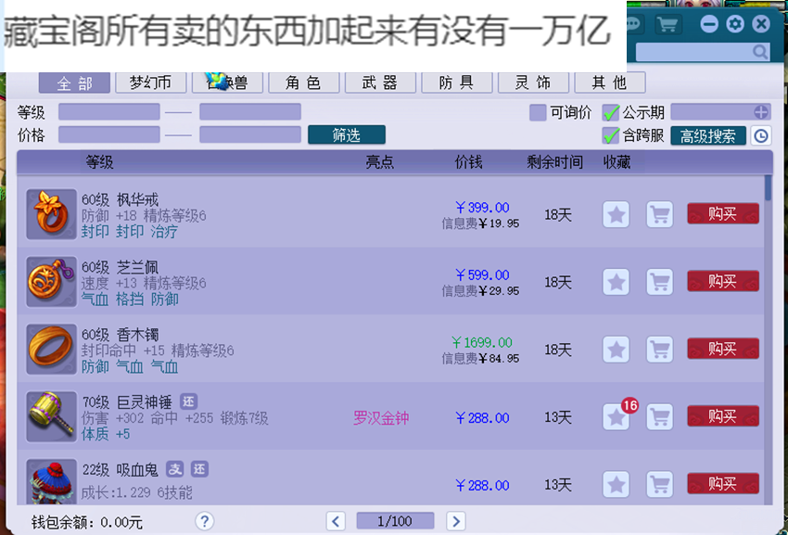Click the plus icon in the 公示期 field
The width and height of the screenshot is (788, 535).
(x=761, y=112)
